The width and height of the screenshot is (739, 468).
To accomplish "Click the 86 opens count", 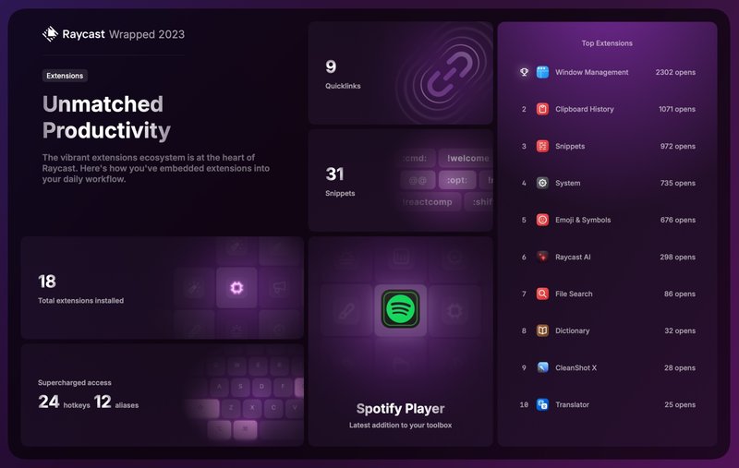I will point(680,294).
